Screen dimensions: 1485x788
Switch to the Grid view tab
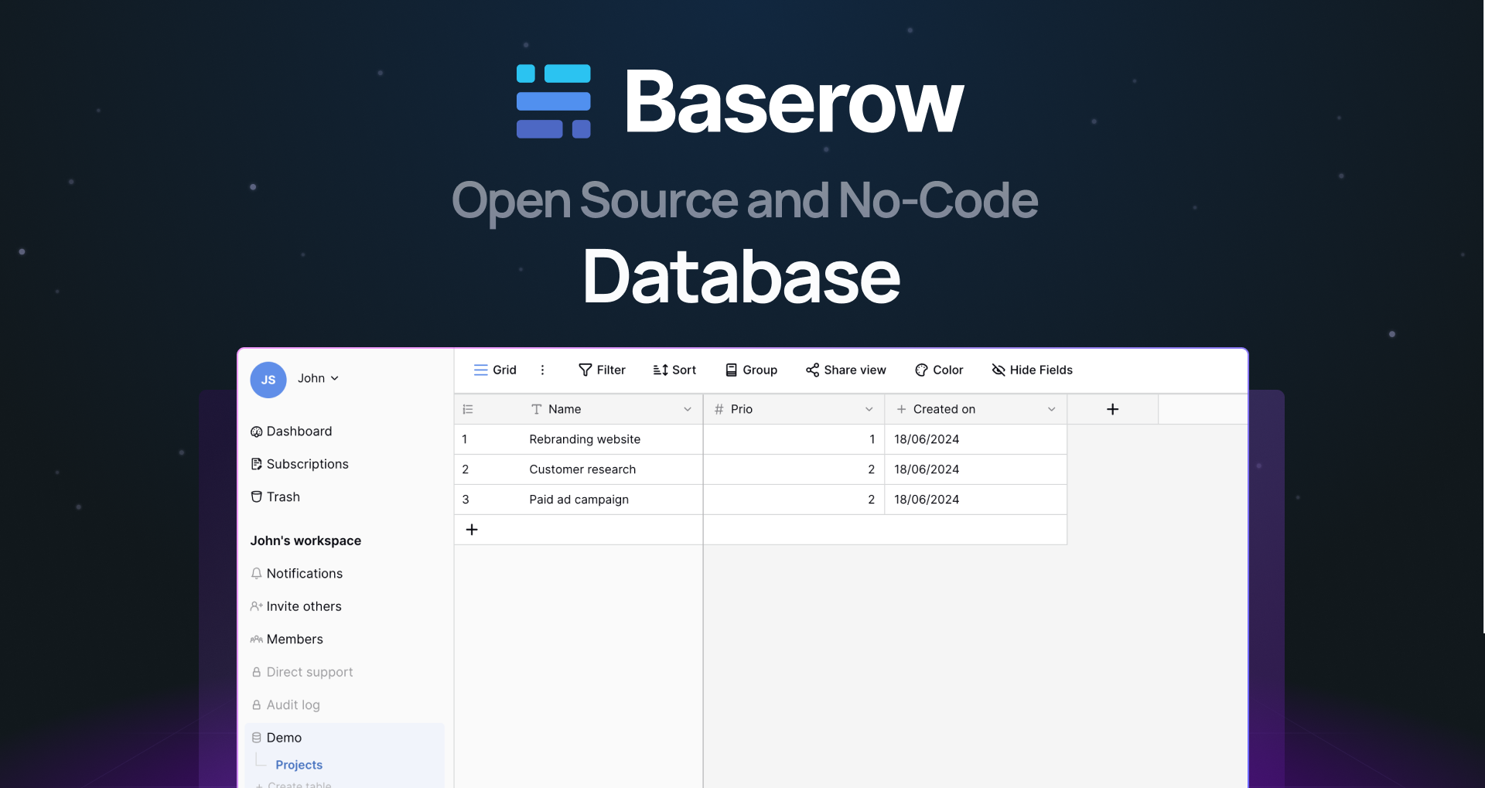pos(495,370)
